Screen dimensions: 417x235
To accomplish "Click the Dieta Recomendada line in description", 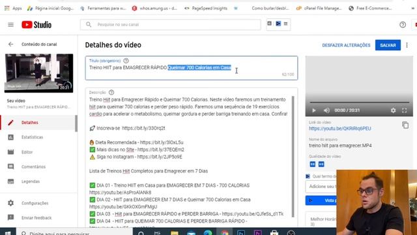I will [136, 142].
